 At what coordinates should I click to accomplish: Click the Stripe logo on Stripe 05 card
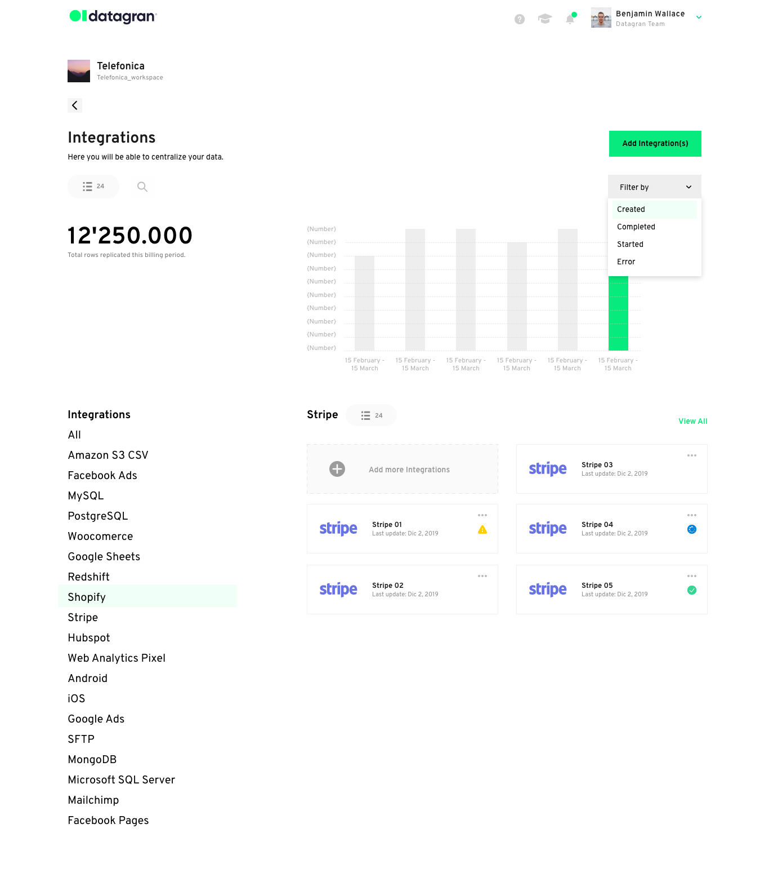(548, 590)
